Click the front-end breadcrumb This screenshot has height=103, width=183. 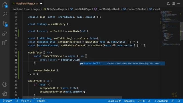tap(18, 9)
